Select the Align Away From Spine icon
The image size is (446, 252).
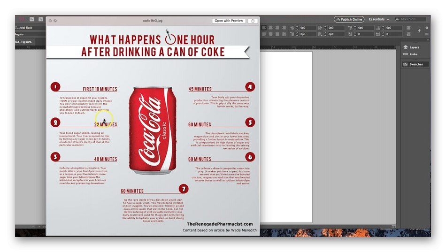(x=284, y=34)
